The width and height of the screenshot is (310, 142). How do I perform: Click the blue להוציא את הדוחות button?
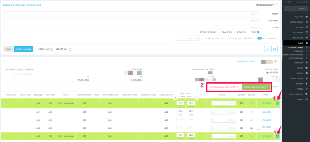click(23, 49)
